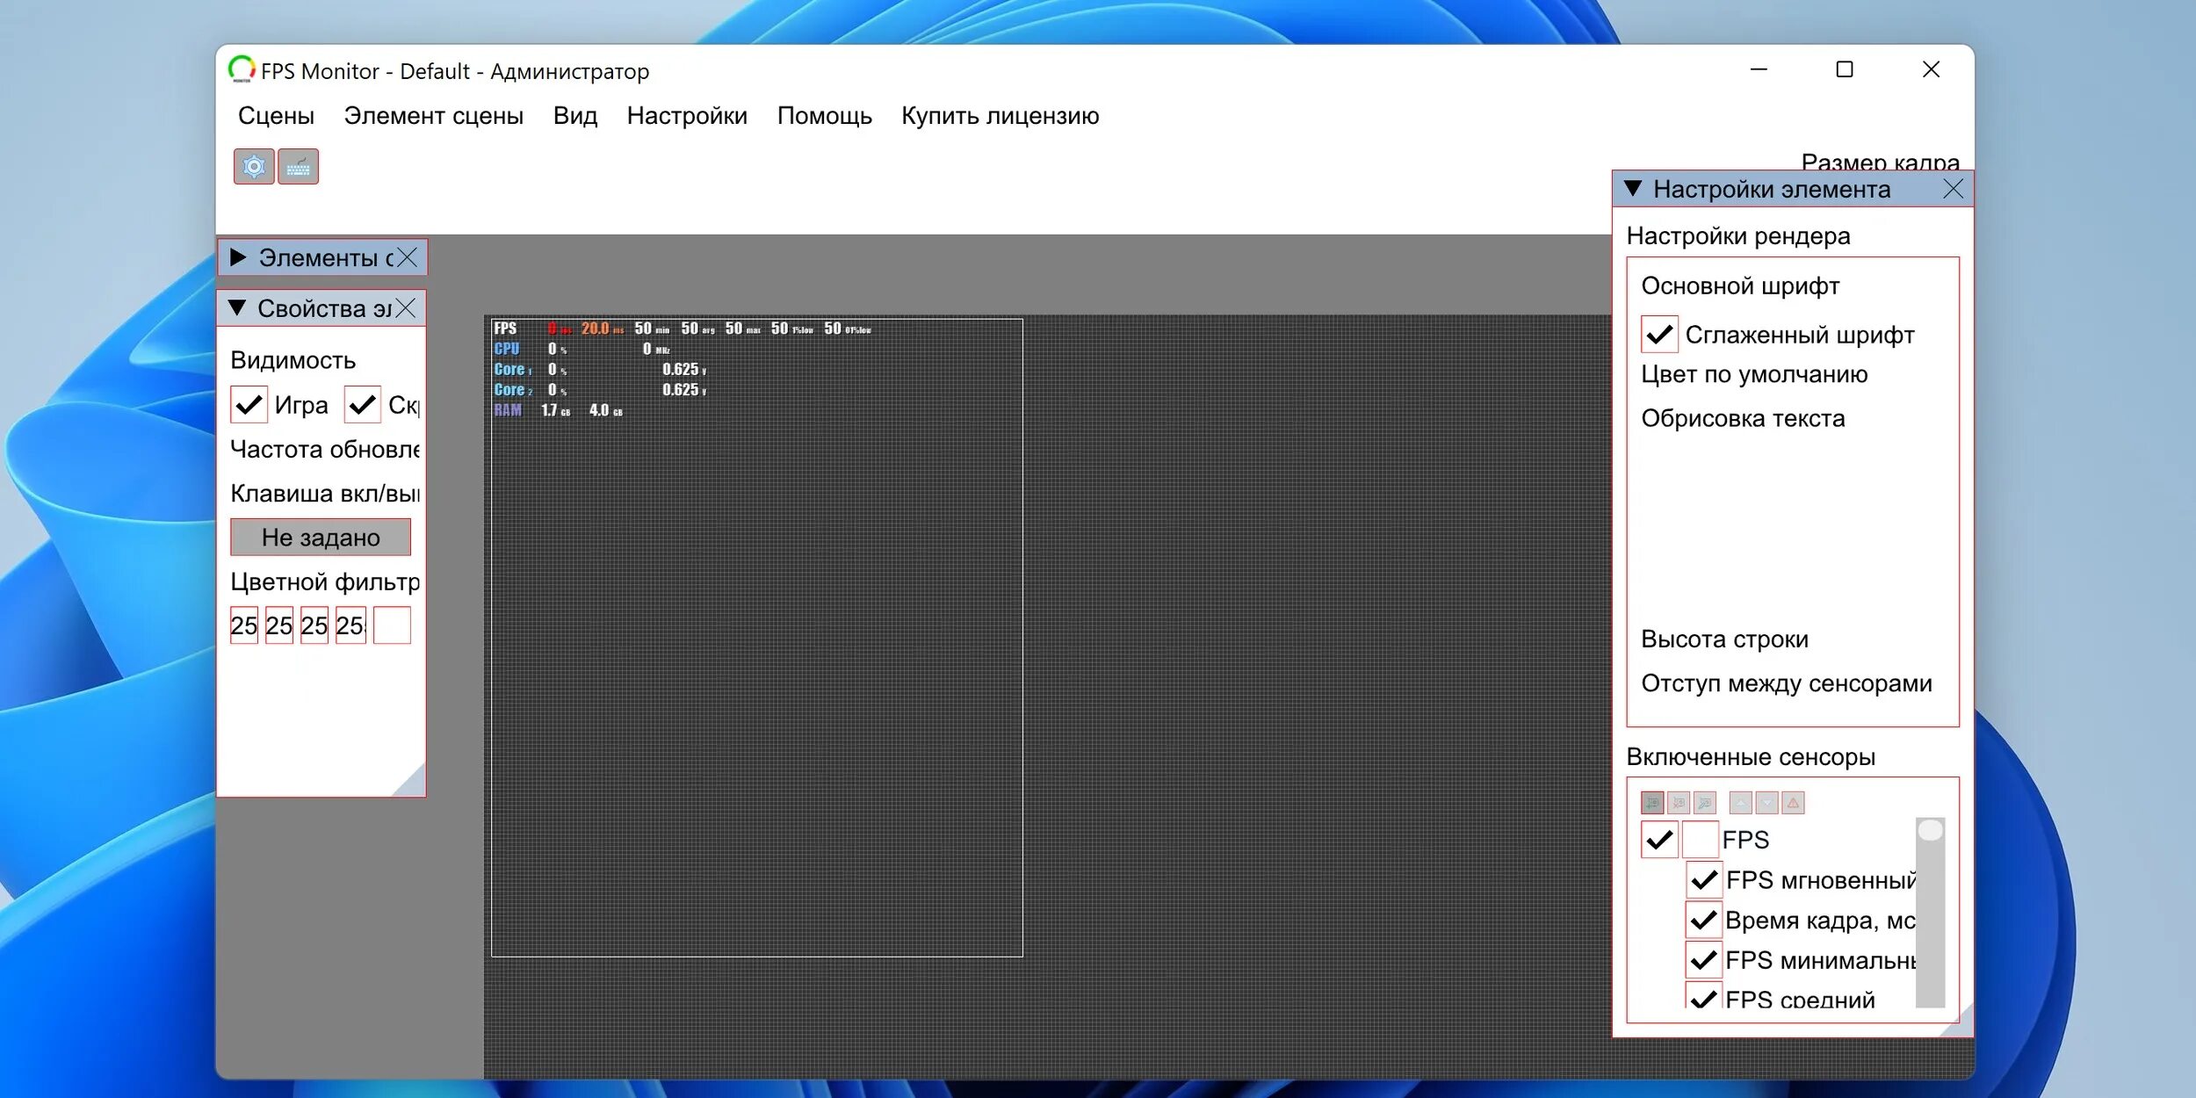Screen dimensions: 2196x1098
Task: Click the remove sensor icon in sensors toolbar
Action: tap(1679, 802)
